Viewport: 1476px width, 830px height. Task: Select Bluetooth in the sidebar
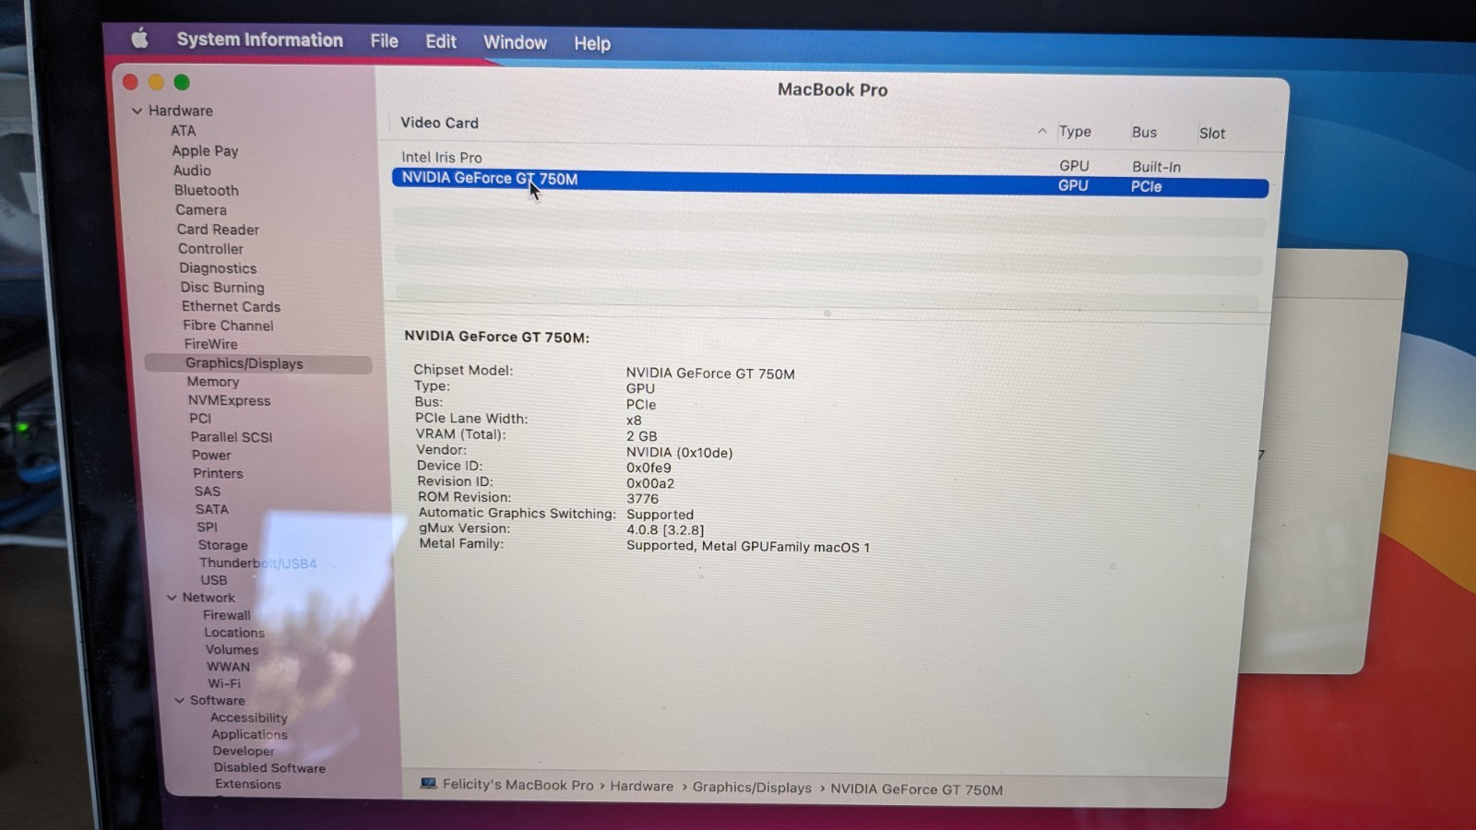tap(206, 190)
